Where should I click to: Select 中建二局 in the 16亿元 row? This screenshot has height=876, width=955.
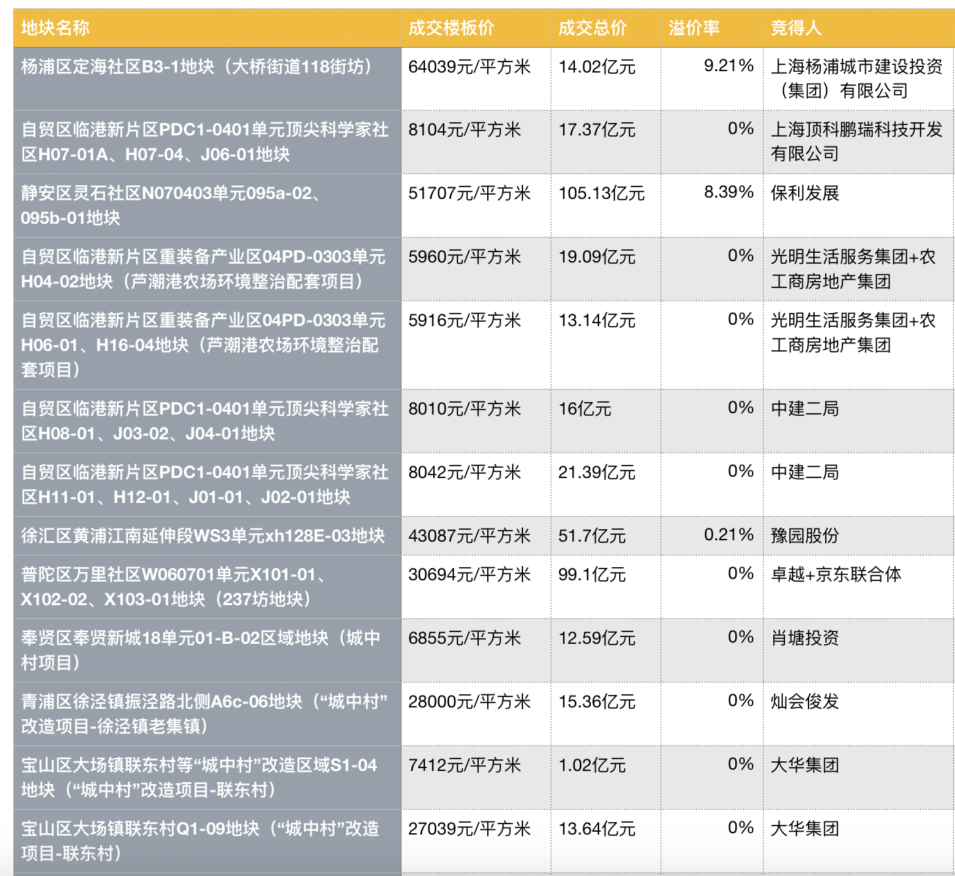point(805,409)
